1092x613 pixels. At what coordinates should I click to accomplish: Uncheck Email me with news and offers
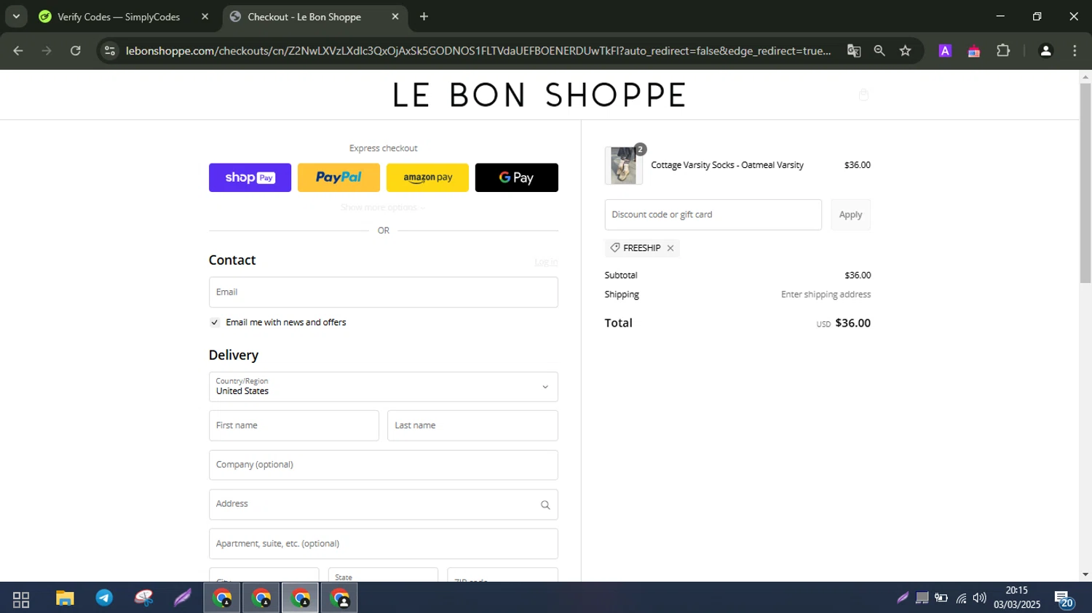pyautogui.click(x=215, y=322)
